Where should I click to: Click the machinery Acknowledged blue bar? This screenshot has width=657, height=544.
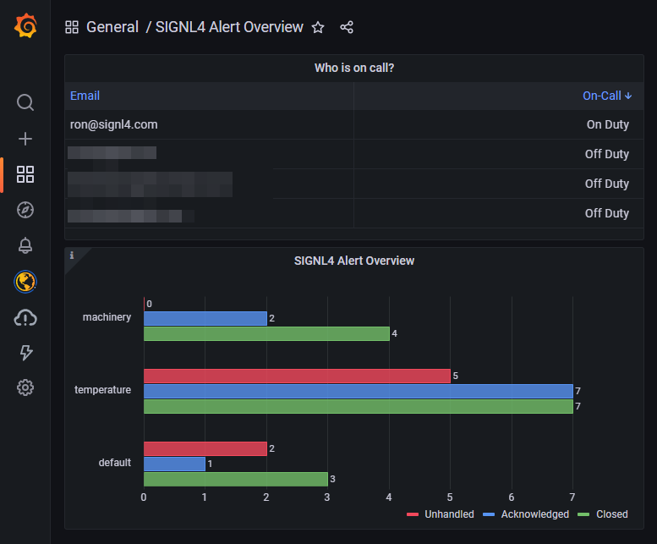tap(205, 318)
